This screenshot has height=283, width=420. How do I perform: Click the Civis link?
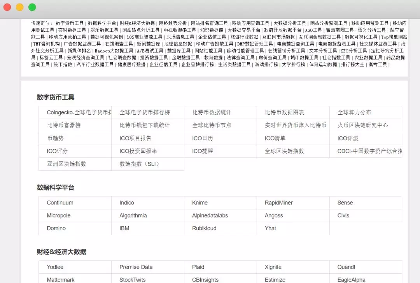343,215
